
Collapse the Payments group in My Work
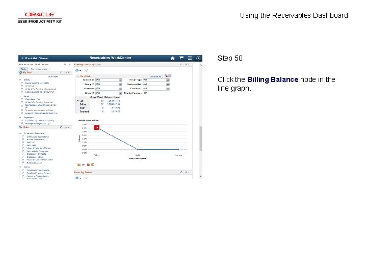[x=20, y=118]
